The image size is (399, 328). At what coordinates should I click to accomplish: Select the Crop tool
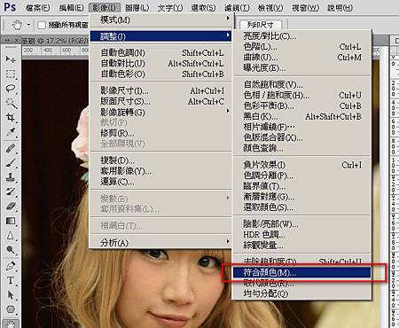point(11,118)
